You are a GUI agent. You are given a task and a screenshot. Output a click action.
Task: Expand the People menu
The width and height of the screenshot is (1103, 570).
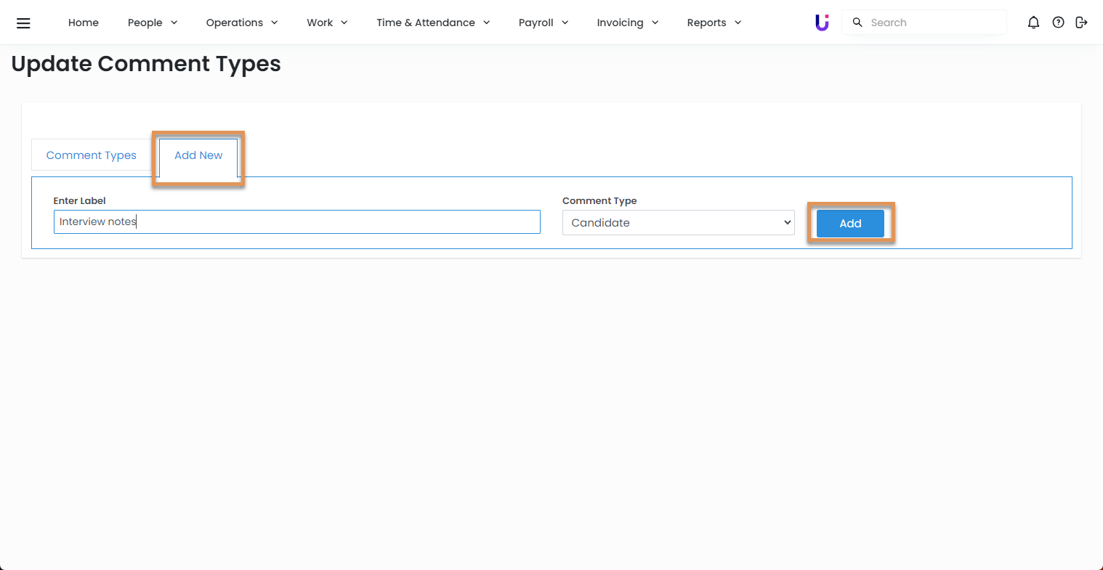[152, 23]
